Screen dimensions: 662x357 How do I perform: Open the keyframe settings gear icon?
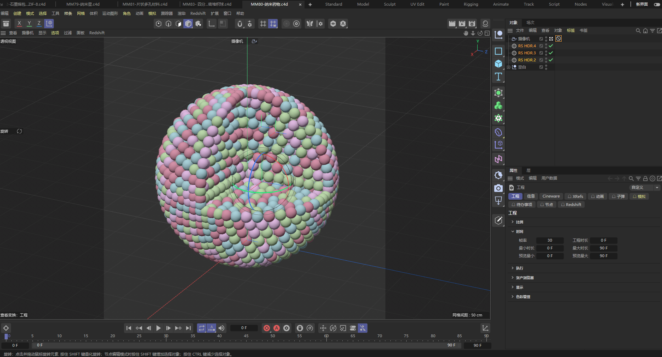click(286, 328)
